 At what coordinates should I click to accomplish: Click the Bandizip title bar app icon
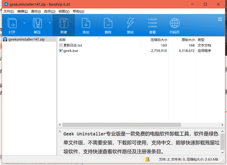pos(6,4)
